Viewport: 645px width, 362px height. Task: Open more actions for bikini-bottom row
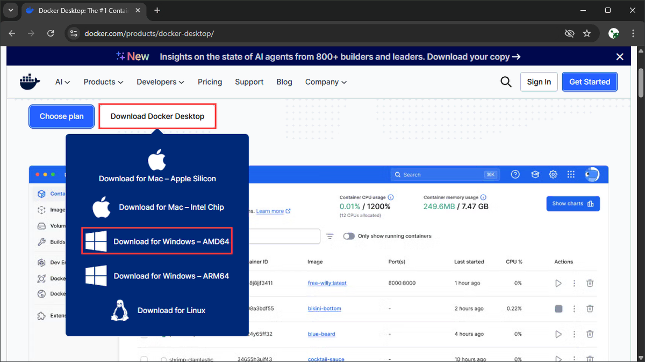point(574,309)
